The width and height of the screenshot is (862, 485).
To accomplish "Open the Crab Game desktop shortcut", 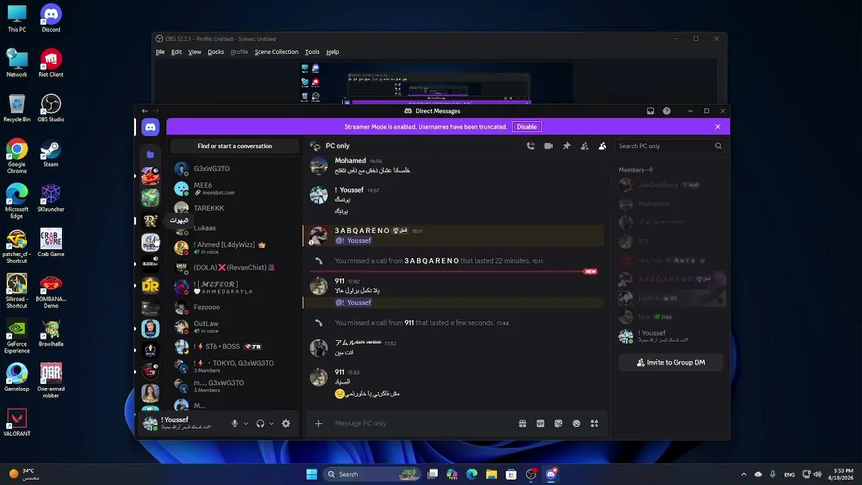I will tap(51, 243).
